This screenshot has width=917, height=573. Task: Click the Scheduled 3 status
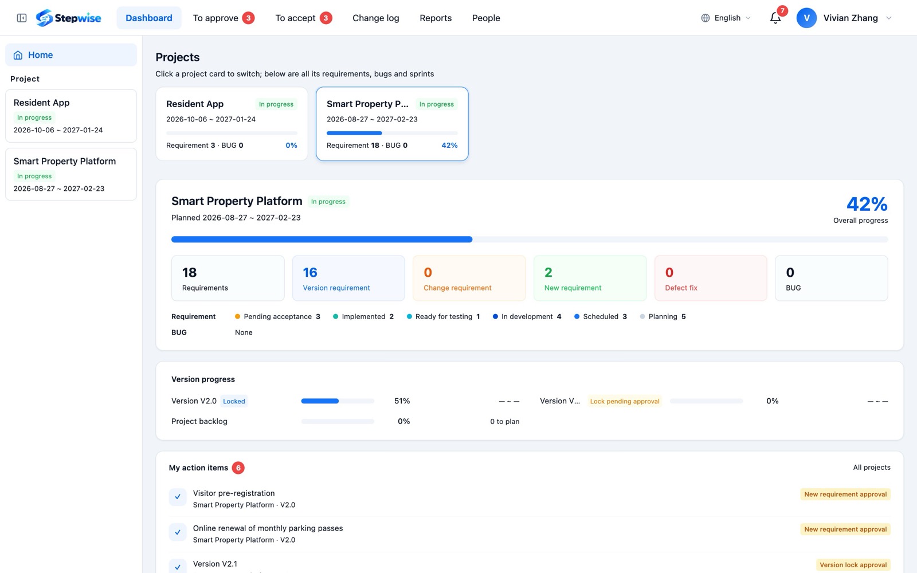click(601, 316)
